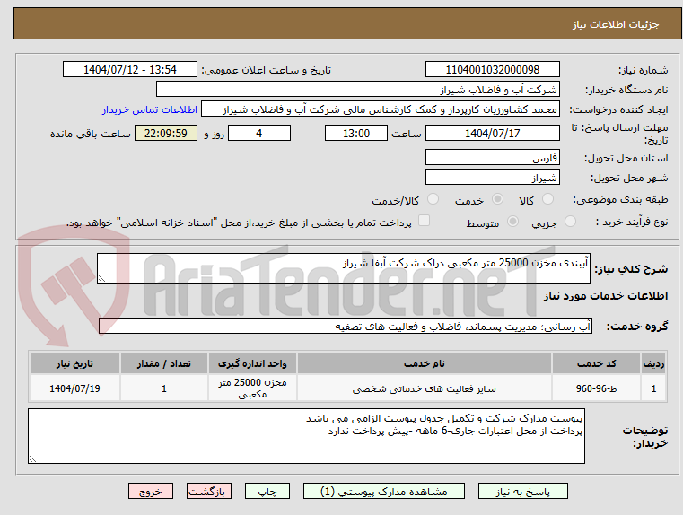Image resolution: width=683 pixels, height=515 pixels.
Task: Click the remaining days field showing 4
Action: 259,133
